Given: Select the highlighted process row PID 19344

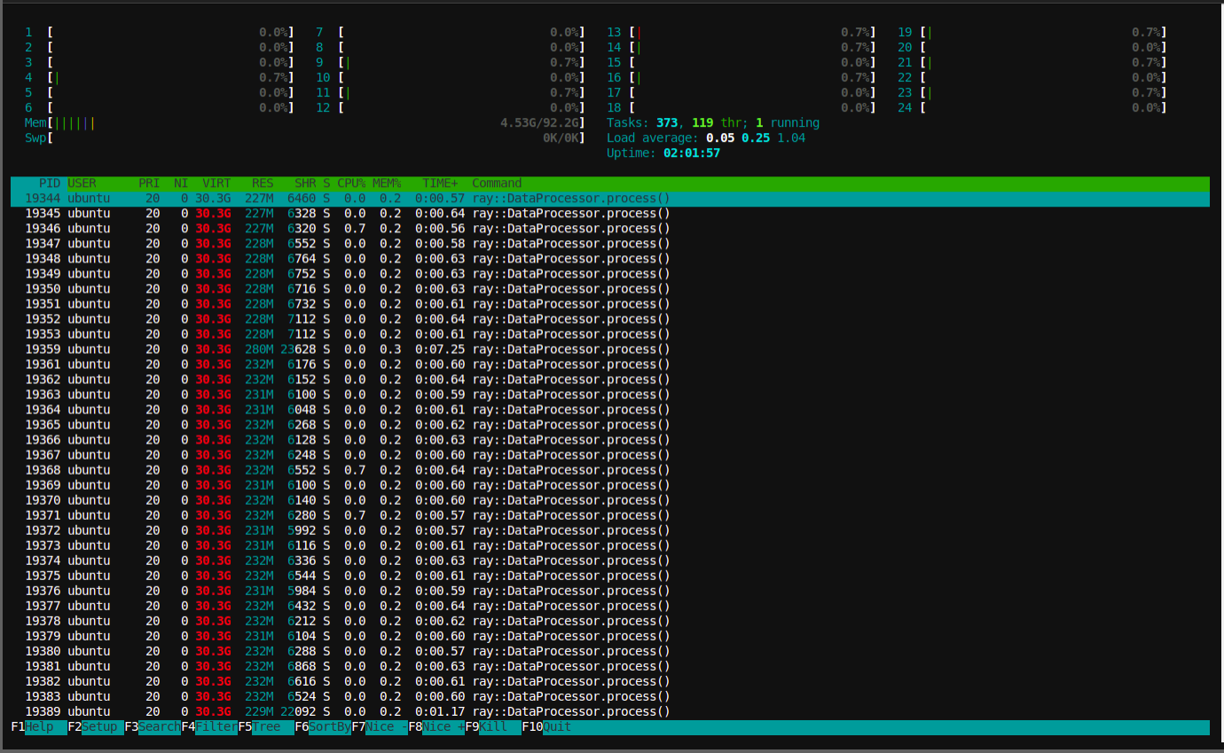Looking at the screenshot, I should (x=610, y=199).
